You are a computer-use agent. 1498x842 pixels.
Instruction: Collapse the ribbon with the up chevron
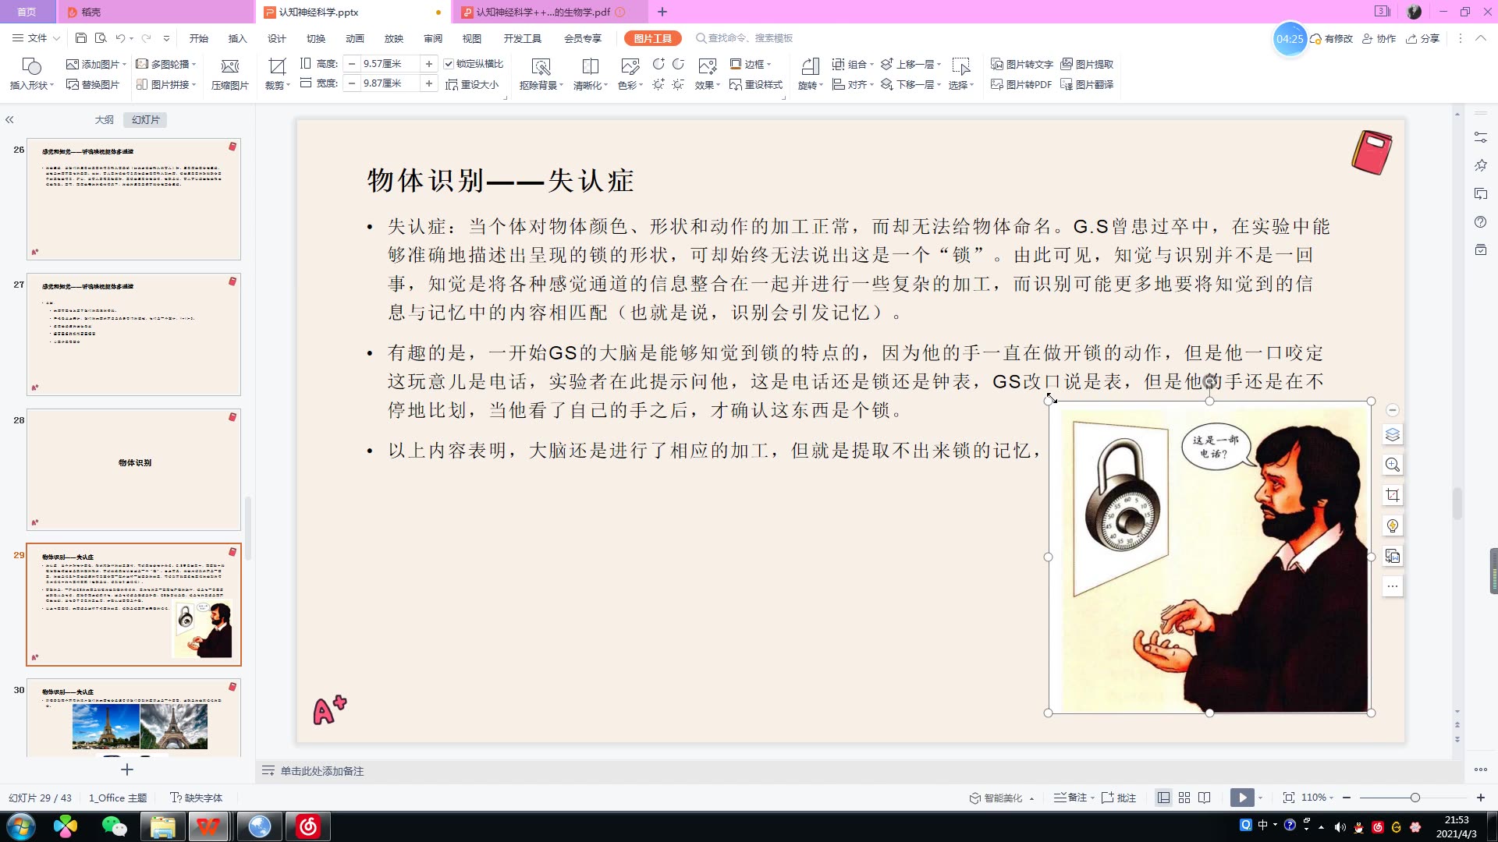[1480, 38]
